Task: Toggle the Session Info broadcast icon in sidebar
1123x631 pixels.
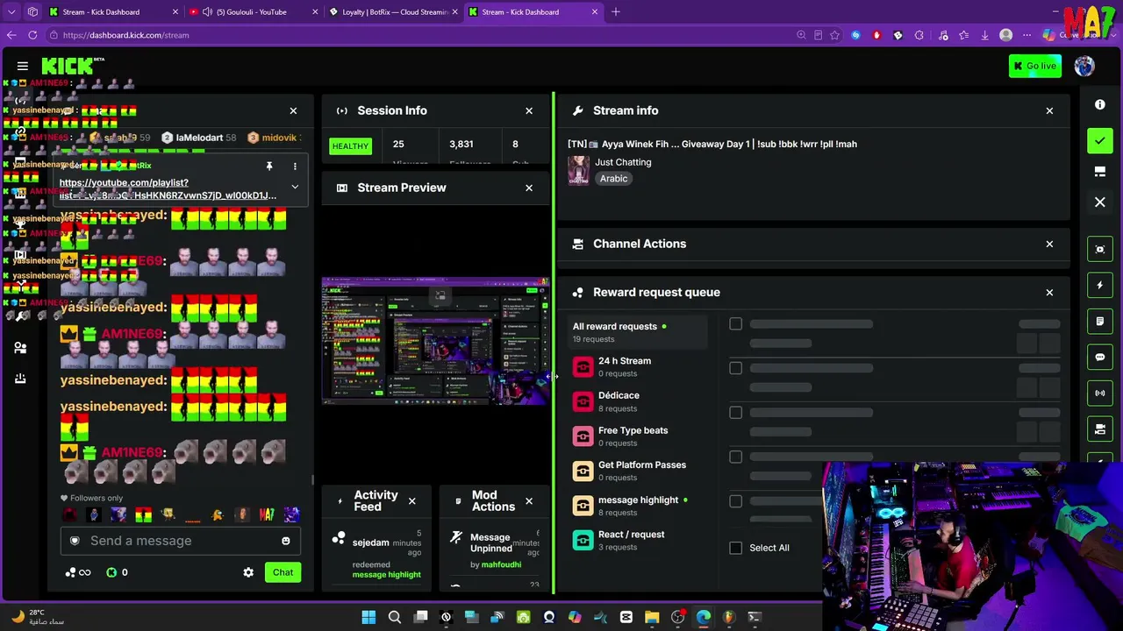Action: point(1100,393)
